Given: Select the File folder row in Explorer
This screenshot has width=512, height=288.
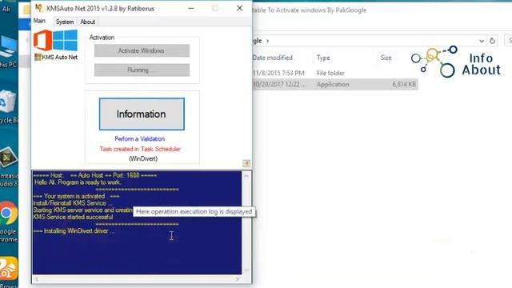Looking at the screenshot, I should pos(335,73).
